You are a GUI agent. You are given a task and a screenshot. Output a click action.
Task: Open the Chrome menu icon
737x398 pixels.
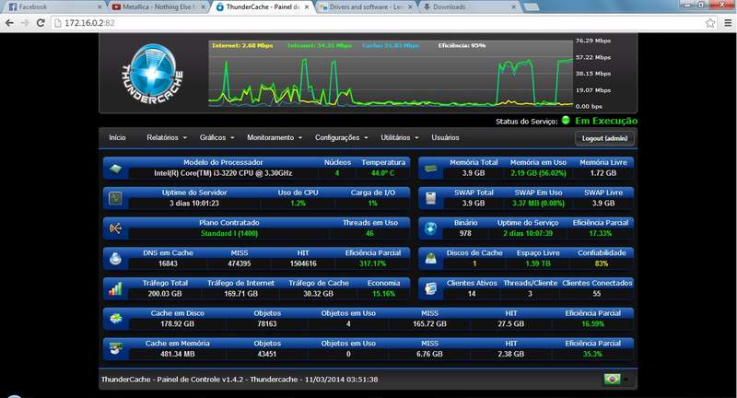728,22
